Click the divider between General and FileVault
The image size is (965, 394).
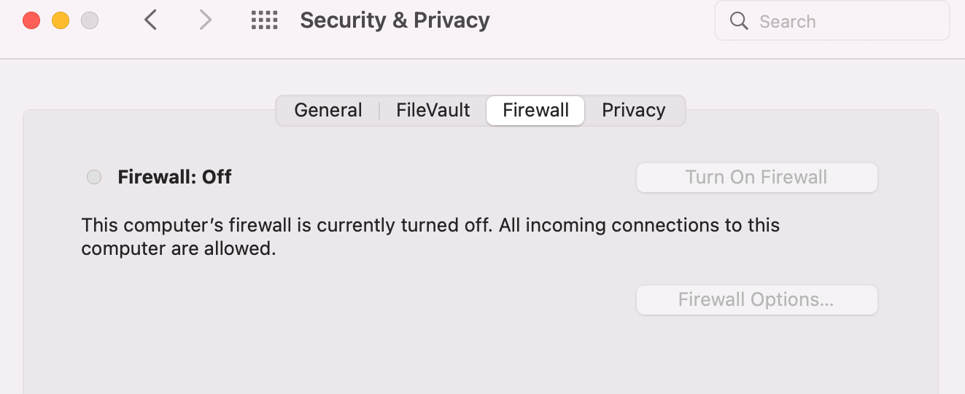point(380,110)
